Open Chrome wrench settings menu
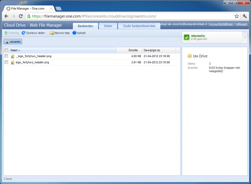Image resolution: width=251 pixels, height=184 pixels. tap(244, 16)
